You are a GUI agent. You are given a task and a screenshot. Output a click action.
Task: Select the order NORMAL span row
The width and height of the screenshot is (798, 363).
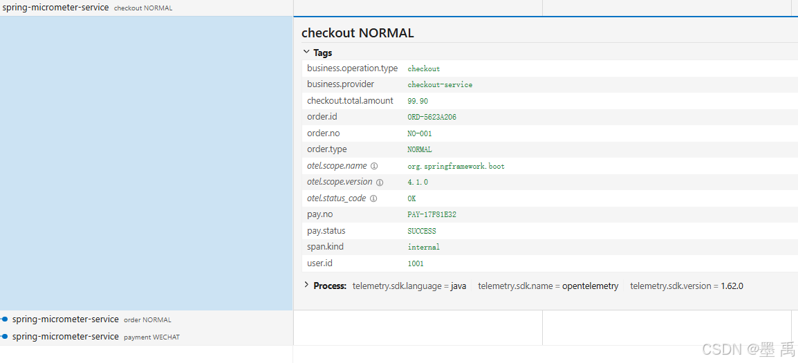(x=147, y=319)
